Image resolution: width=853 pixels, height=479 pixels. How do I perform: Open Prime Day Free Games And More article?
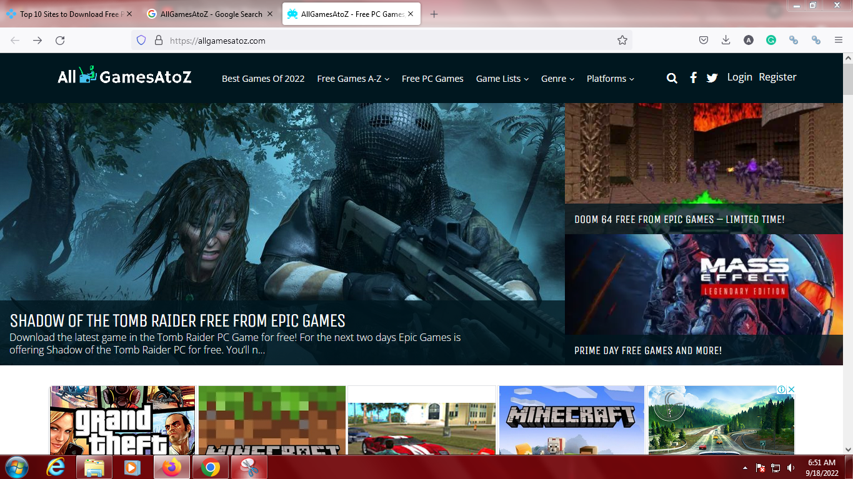[x=648, y=350]
